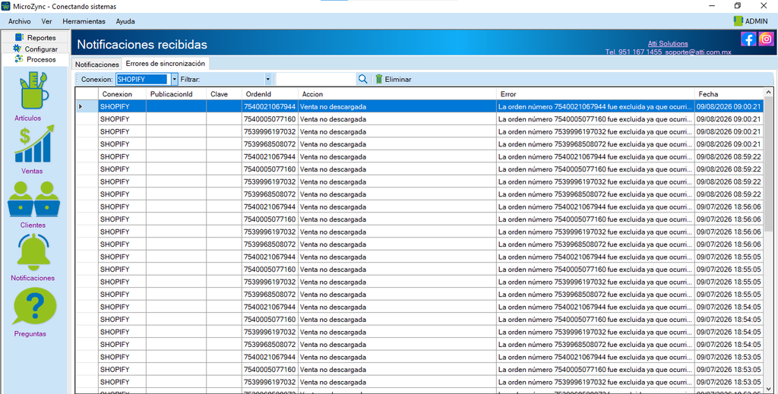Click Venta no descargada for 7539996197032 at 08:59:22
This screenshot has height=394, width=778.
(397, 181)
